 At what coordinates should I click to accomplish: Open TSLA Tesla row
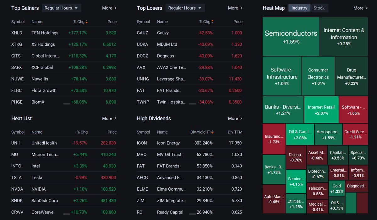[64, 178]
